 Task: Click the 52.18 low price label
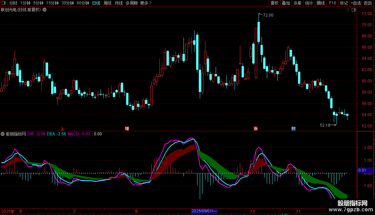click(325, 125)
